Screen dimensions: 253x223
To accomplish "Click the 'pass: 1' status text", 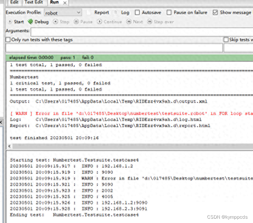I will pos(68,58).
